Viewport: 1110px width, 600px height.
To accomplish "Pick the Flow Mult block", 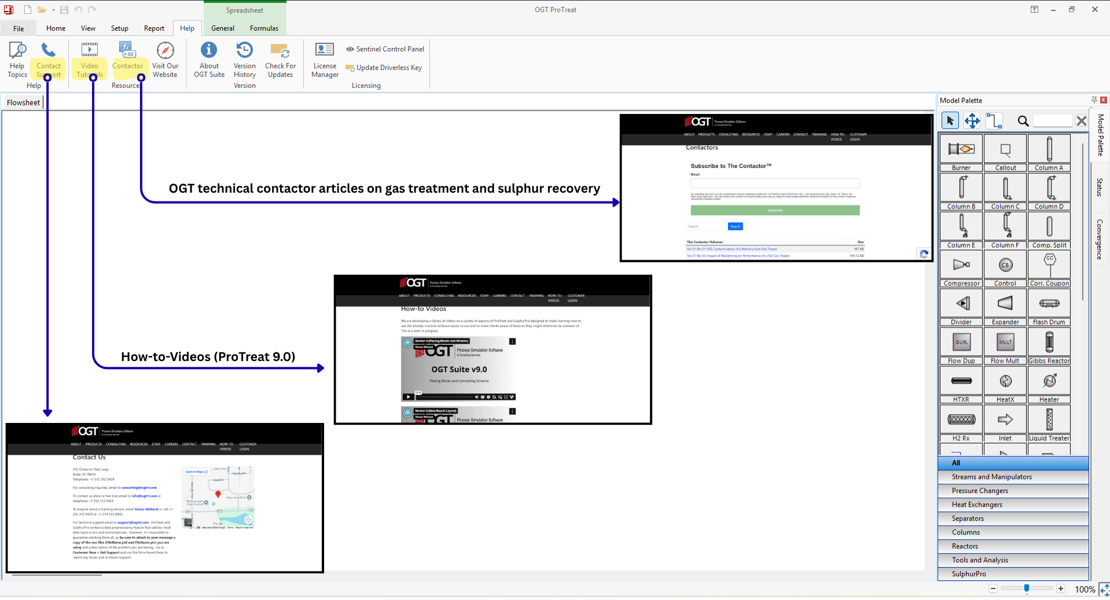I will [1005, 346].
